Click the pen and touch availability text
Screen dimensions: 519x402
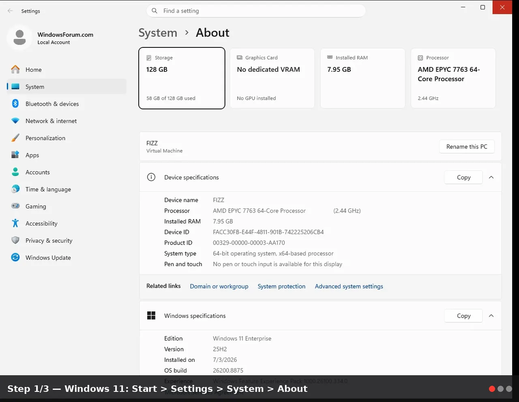coord(277,264)
